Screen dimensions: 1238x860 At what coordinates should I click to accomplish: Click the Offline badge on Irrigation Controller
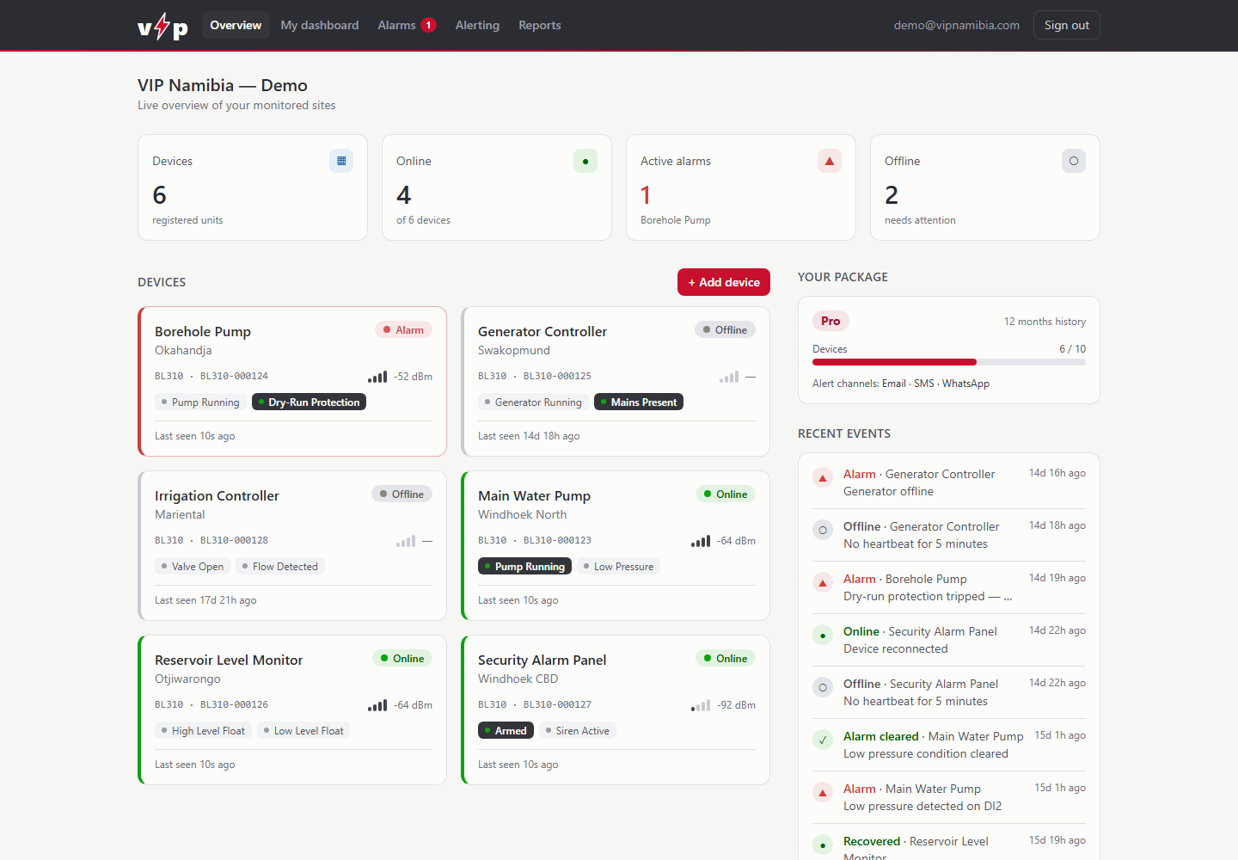(401, 494)
